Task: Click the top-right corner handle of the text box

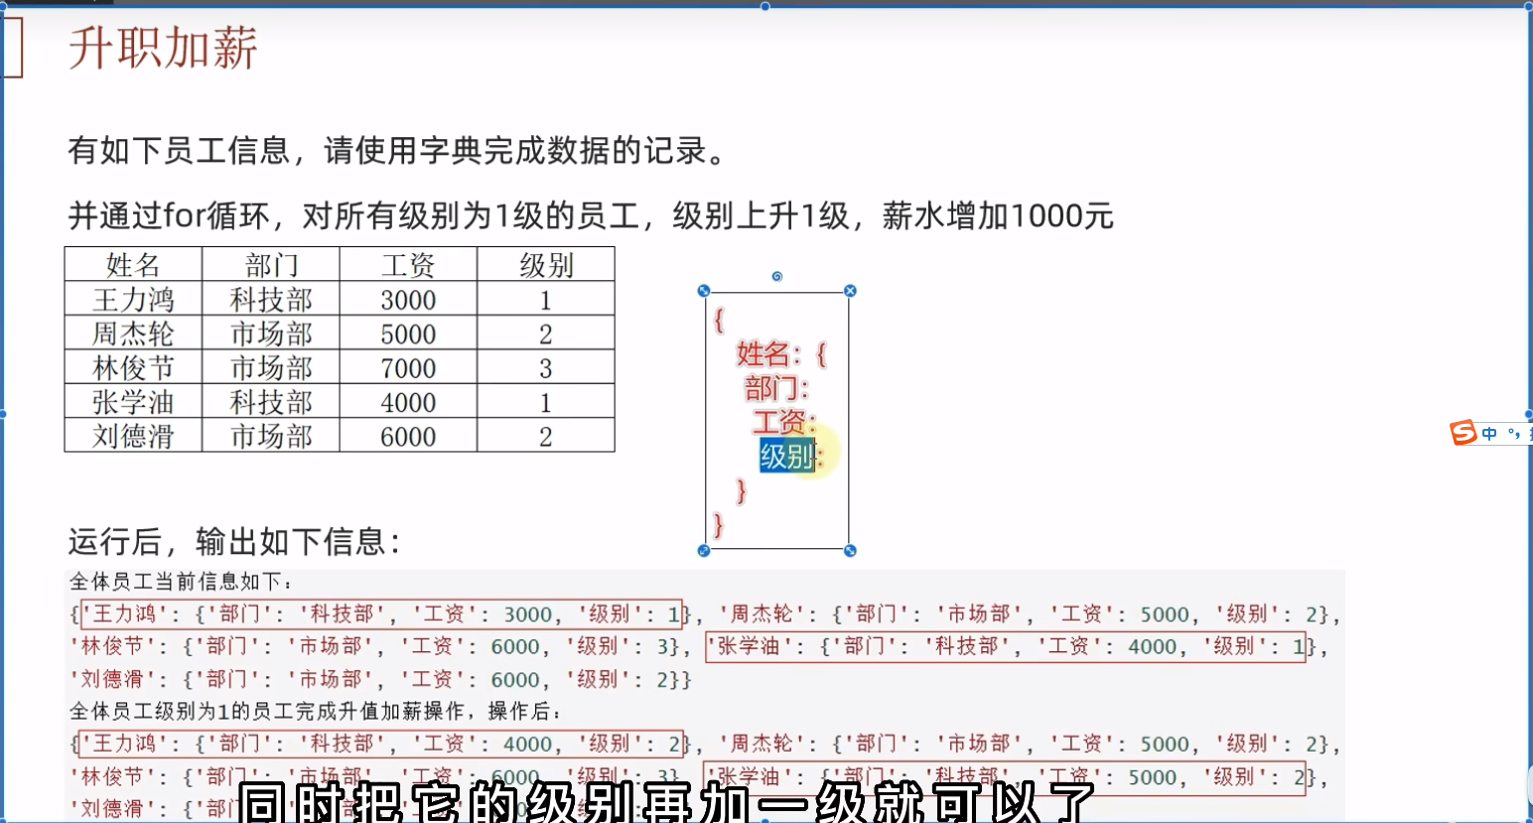Action: (x=850, y=291)
